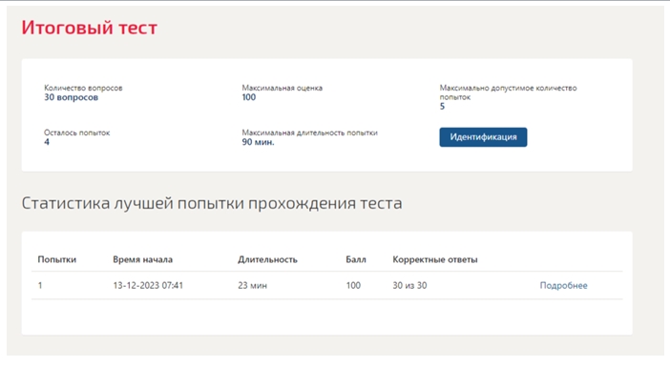Click the Идентификация button

coord(483,137)
